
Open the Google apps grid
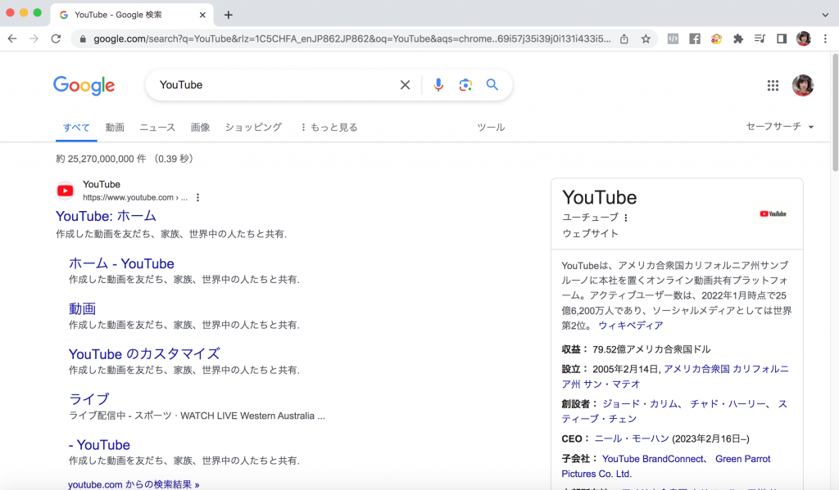point(773,86)
